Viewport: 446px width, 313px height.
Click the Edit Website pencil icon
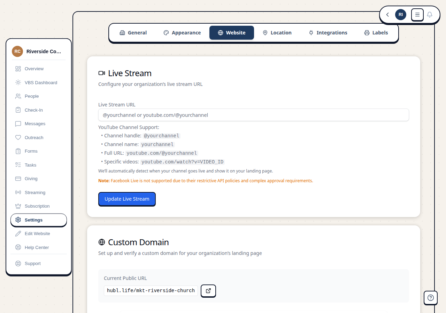(18, 233)
